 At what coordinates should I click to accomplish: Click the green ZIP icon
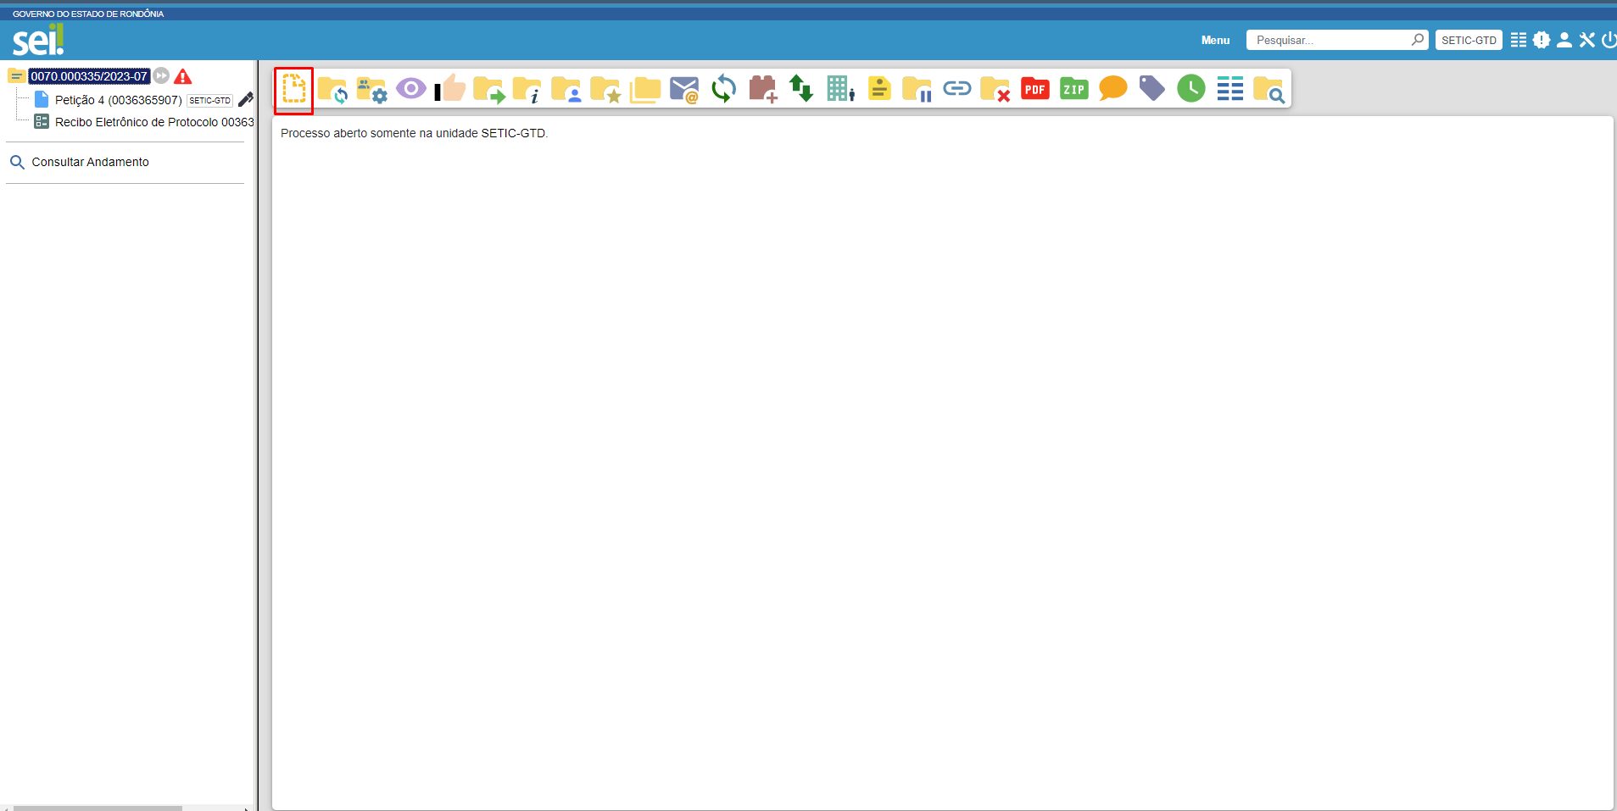click(1074, 88)
